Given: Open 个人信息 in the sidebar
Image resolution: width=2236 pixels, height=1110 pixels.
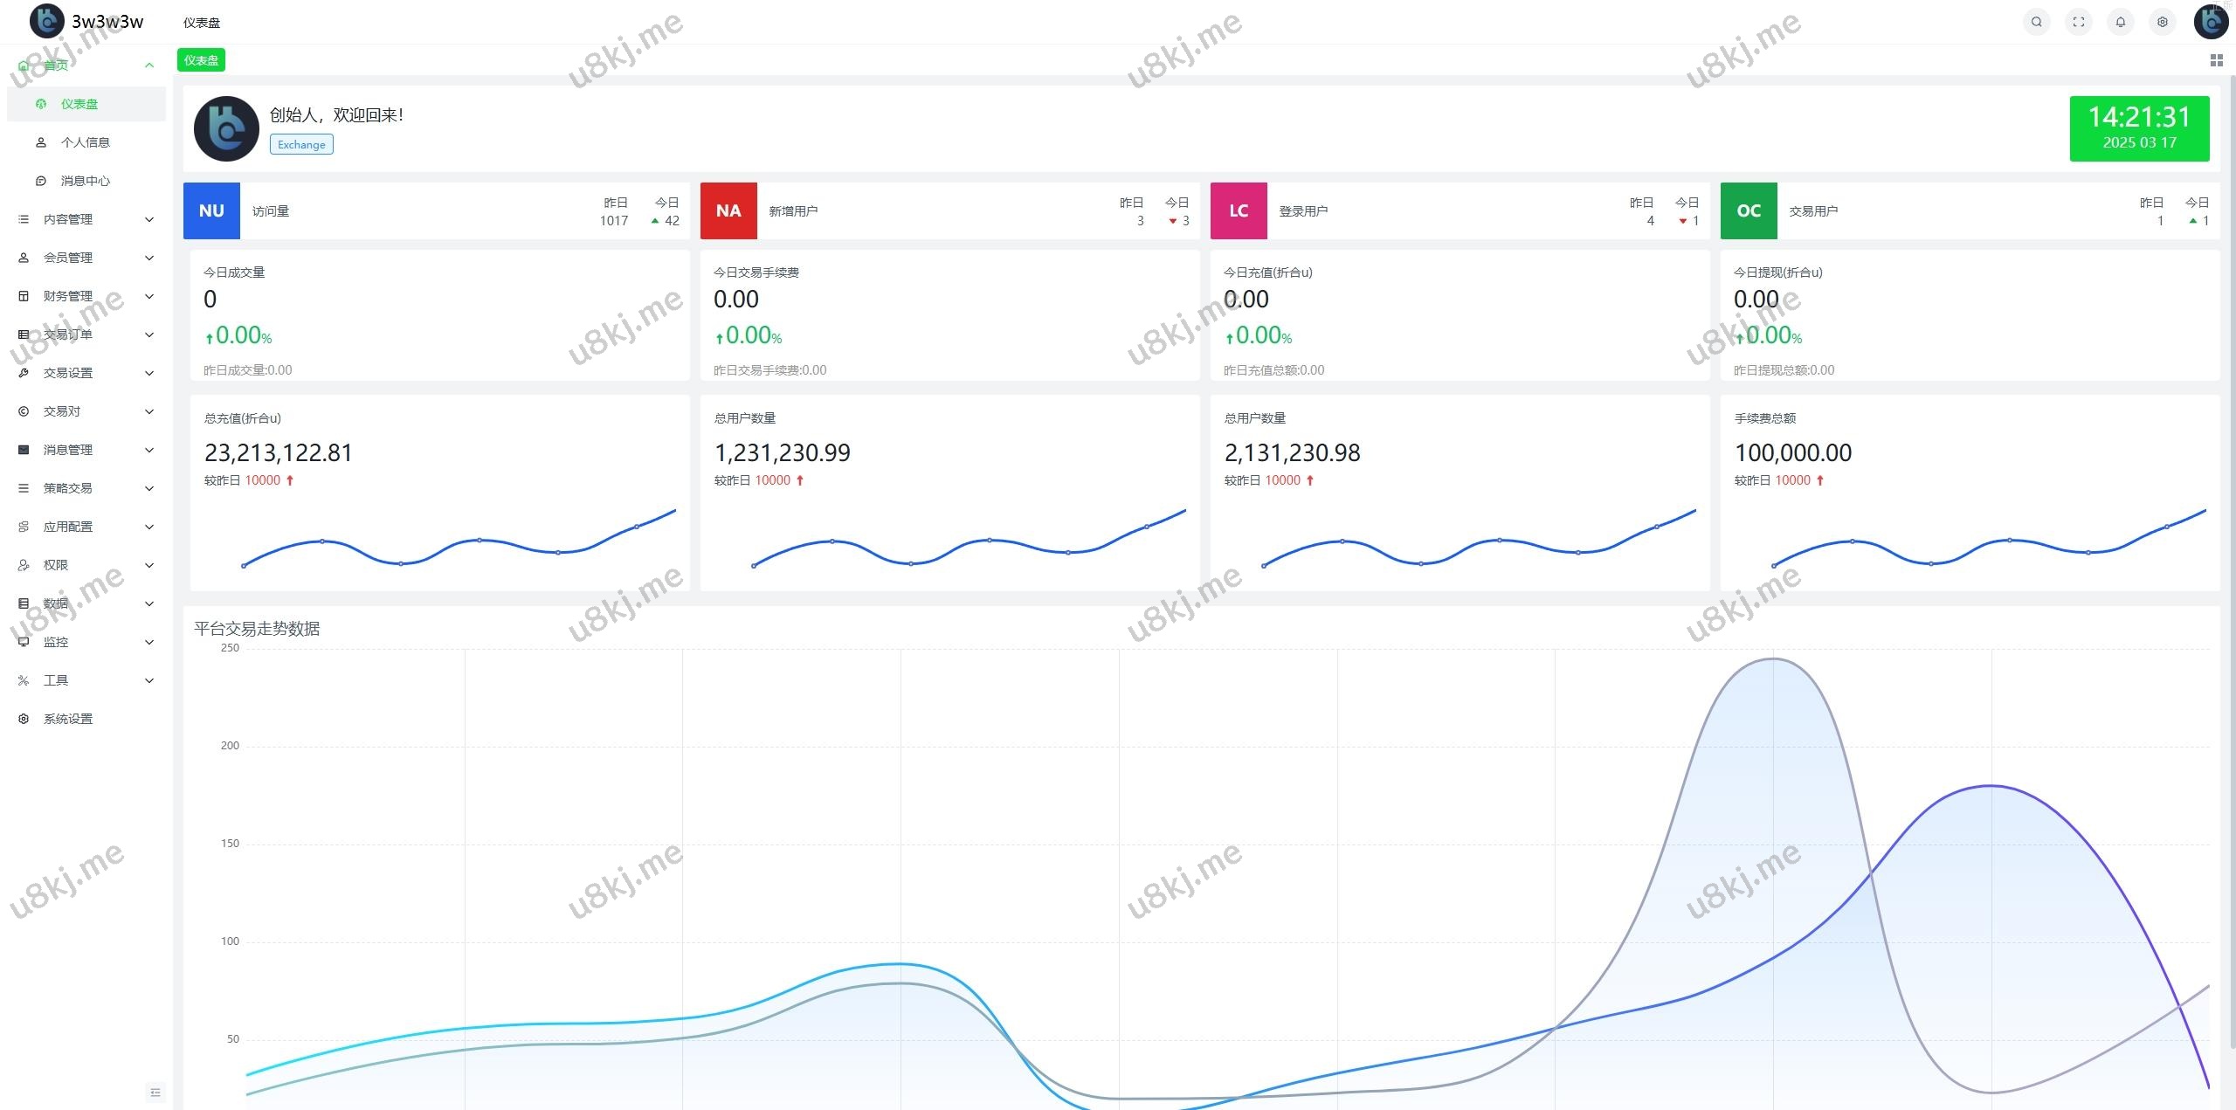Looking at the screenshot, I should (85, 142).
